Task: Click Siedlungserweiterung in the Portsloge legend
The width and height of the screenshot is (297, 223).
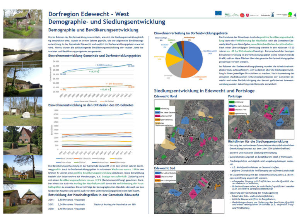Action: (x=238, y=113)
